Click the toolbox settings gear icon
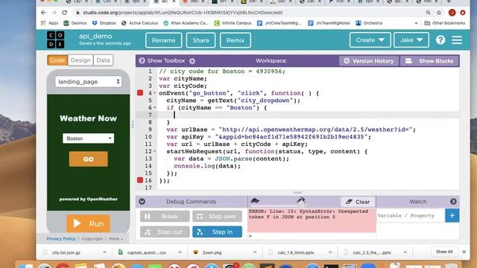The height and width of the screenshot is (268, 477). 192,61
